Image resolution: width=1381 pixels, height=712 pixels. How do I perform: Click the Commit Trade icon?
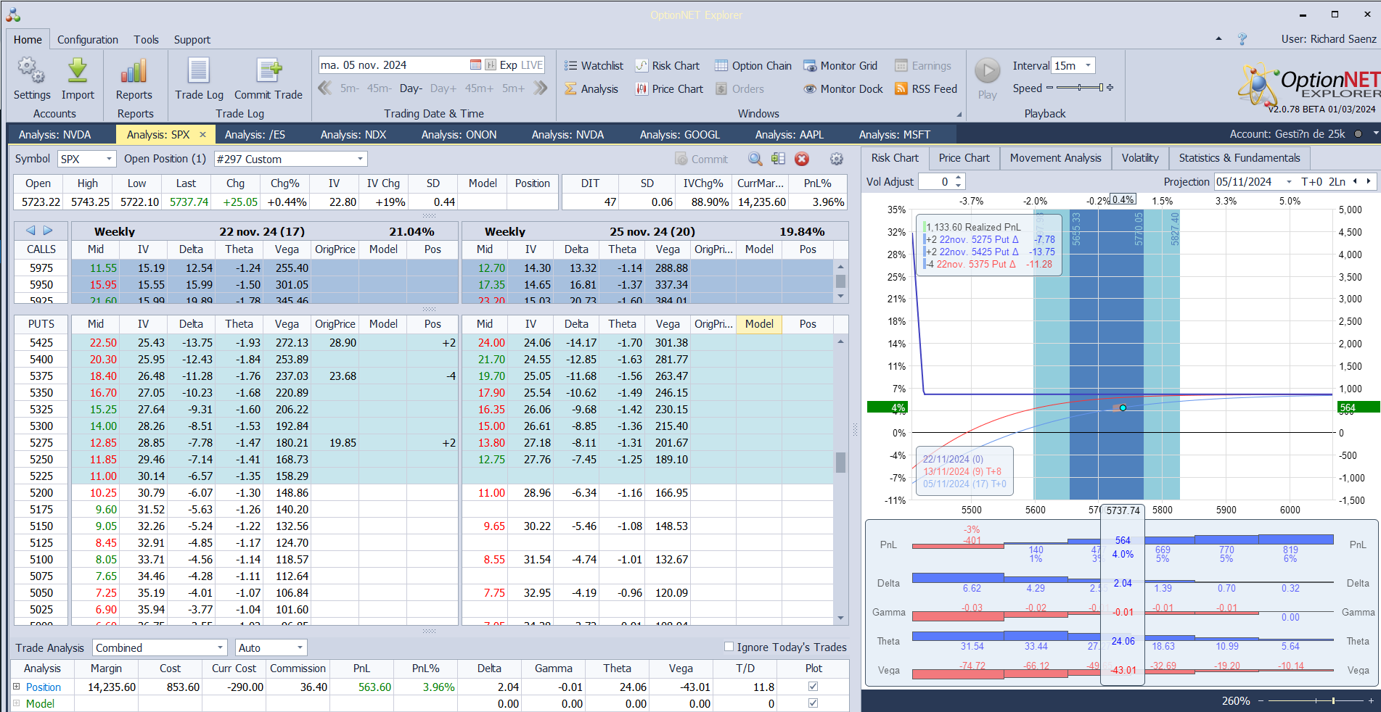coord(269,71)
